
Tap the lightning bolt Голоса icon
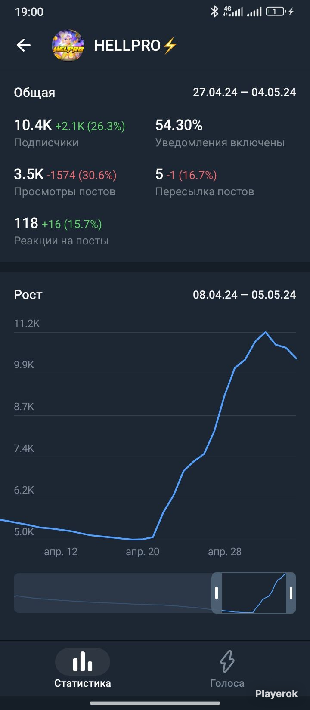tap(227, 661)
